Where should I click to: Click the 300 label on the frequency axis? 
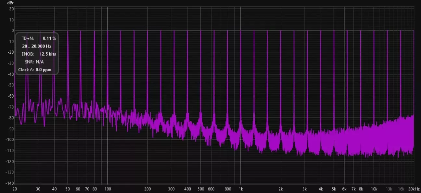tap(171, 189)
